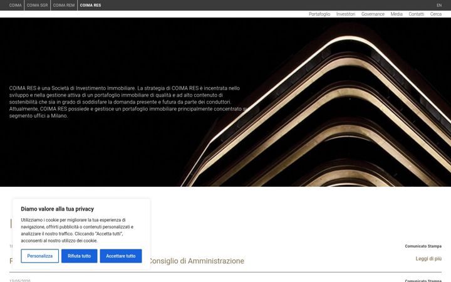This screenshot has width=451, height=282.
Task: Open the Portafoglio menu
Action: tap(319, 14)
